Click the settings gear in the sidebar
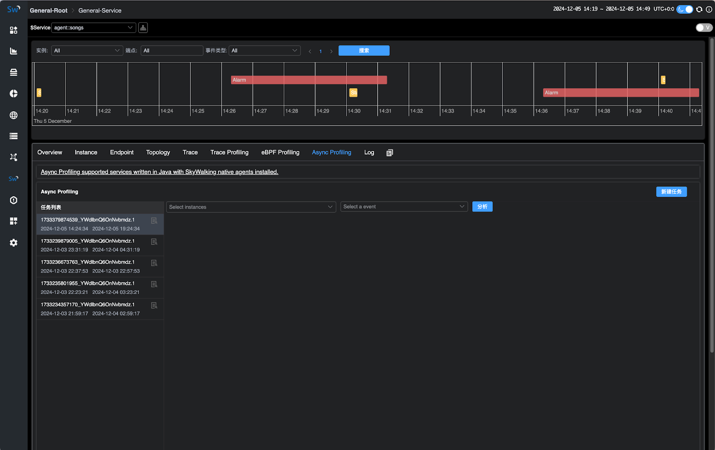Screen dimensions: 715x450 (x=13, y=243)
